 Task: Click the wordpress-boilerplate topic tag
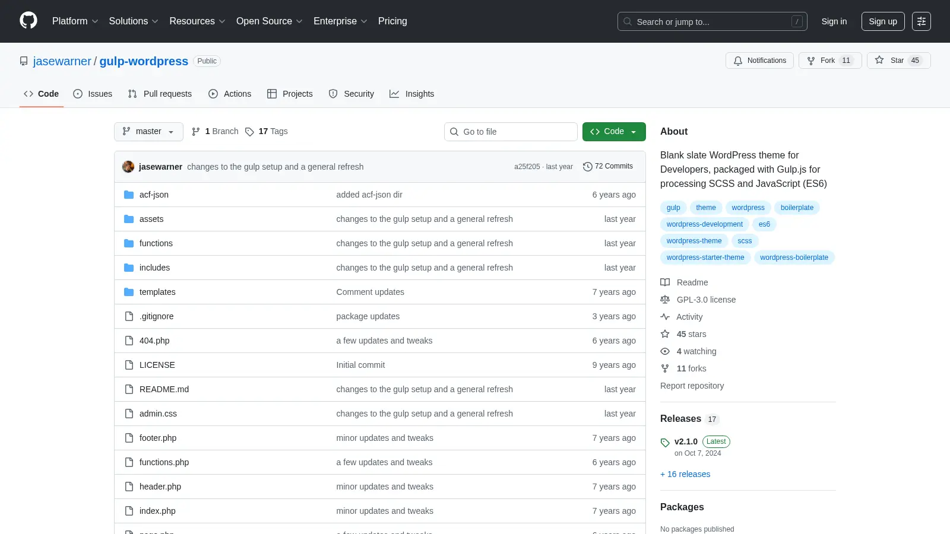click(x=794, y=258)
